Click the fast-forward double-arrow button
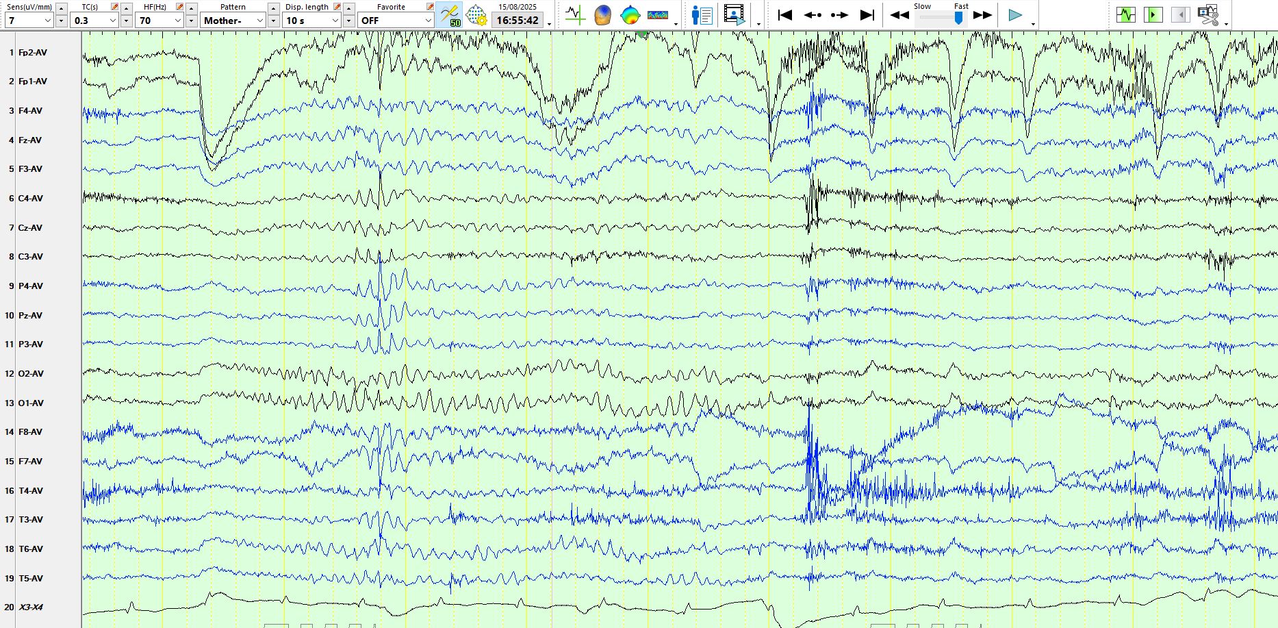 click(983, 15)
